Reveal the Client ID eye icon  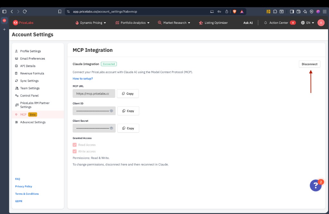[x=111, y=111]
